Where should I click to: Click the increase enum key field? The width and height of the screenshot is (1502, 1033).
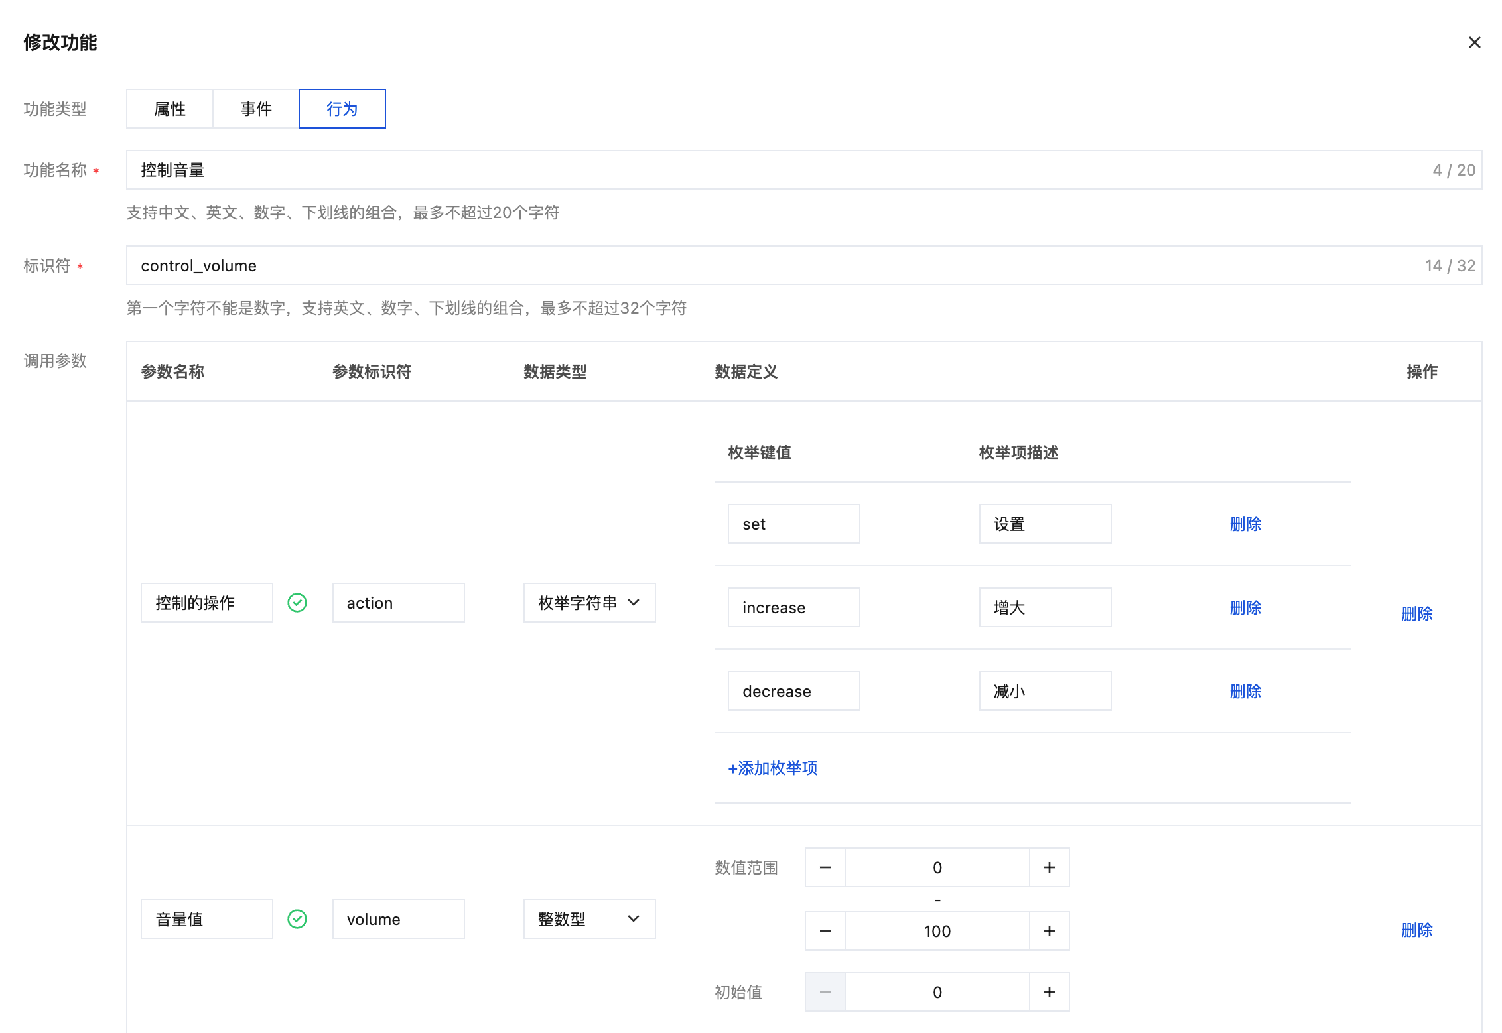tap(793, 607)
